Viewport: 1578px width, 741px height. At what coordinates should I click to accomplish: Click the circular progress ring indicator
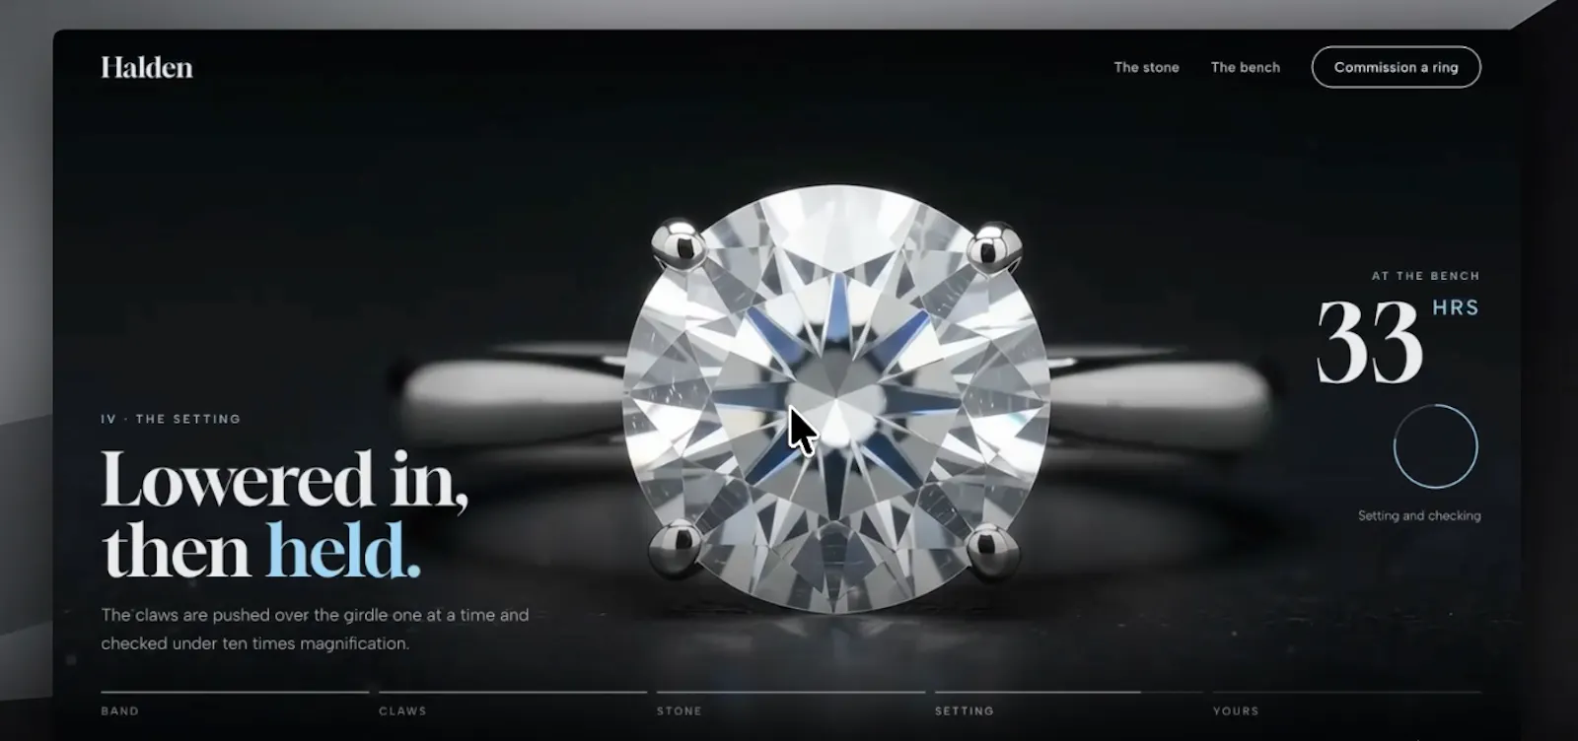(1436, 446)
